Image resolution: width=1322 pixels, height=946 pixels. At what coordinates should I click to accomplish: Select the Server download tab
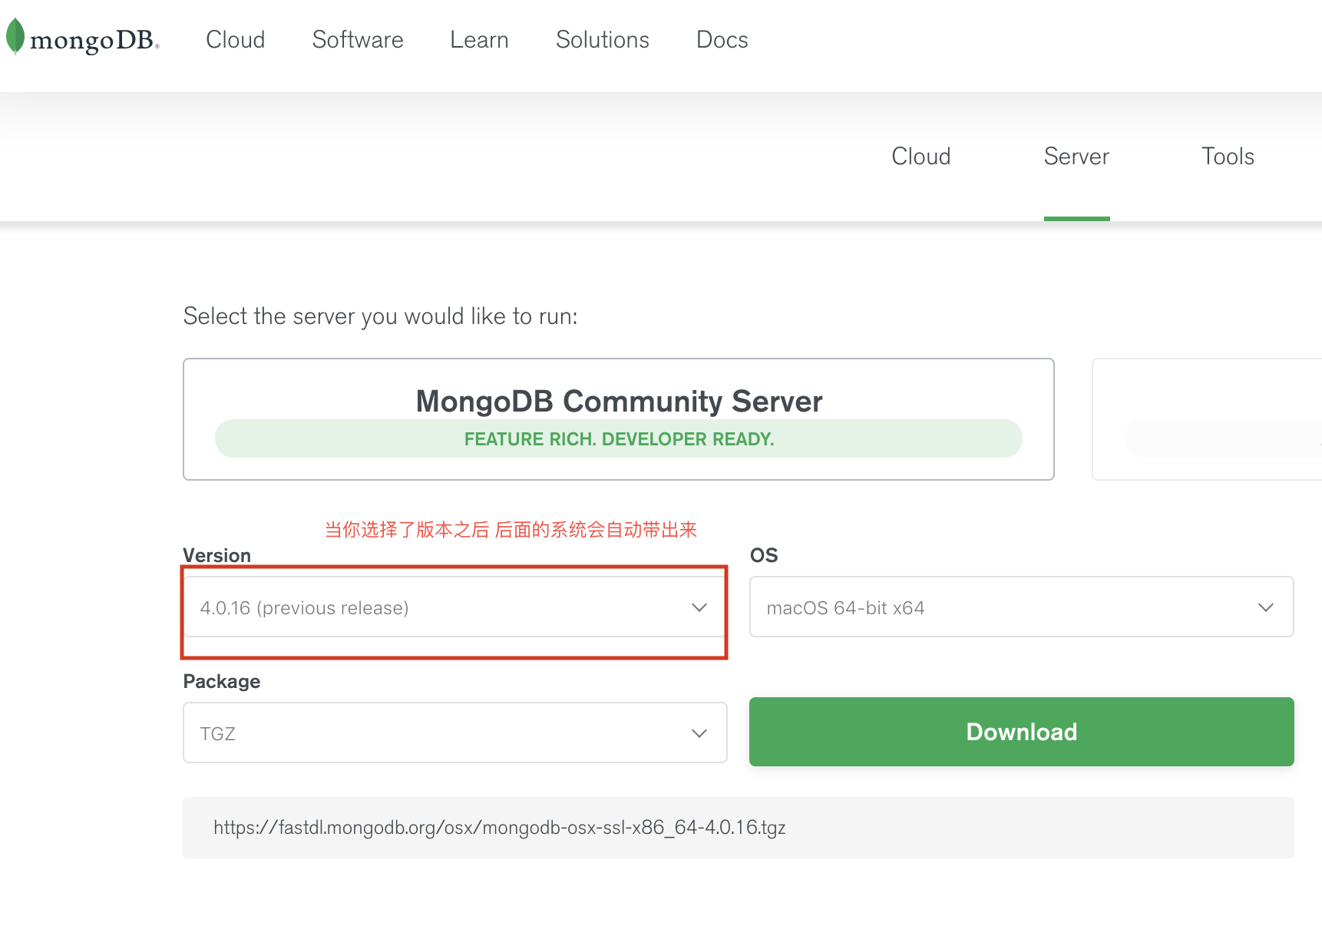(1076, 157)
